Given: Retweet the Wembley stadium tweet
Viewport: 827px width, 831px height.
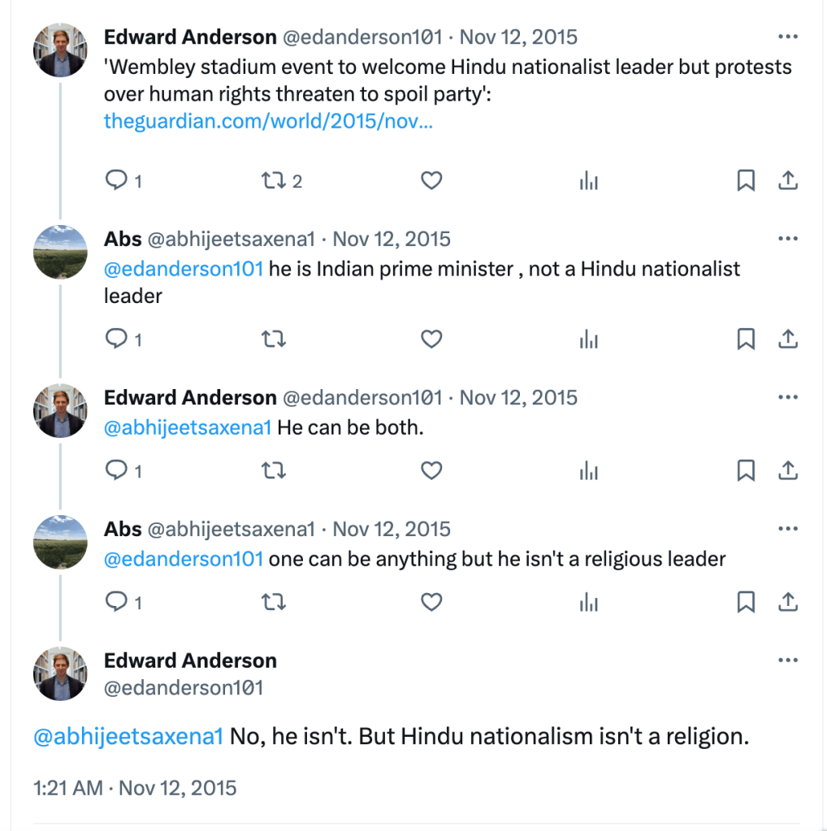Looking at the screenshot, I should [273, 180].
